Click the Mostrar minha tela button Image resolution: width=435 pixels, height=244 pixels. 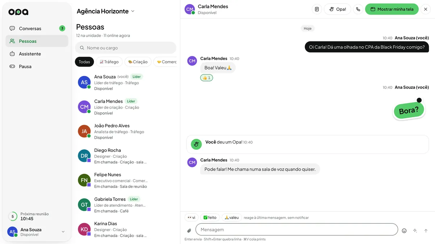[392, 9]
